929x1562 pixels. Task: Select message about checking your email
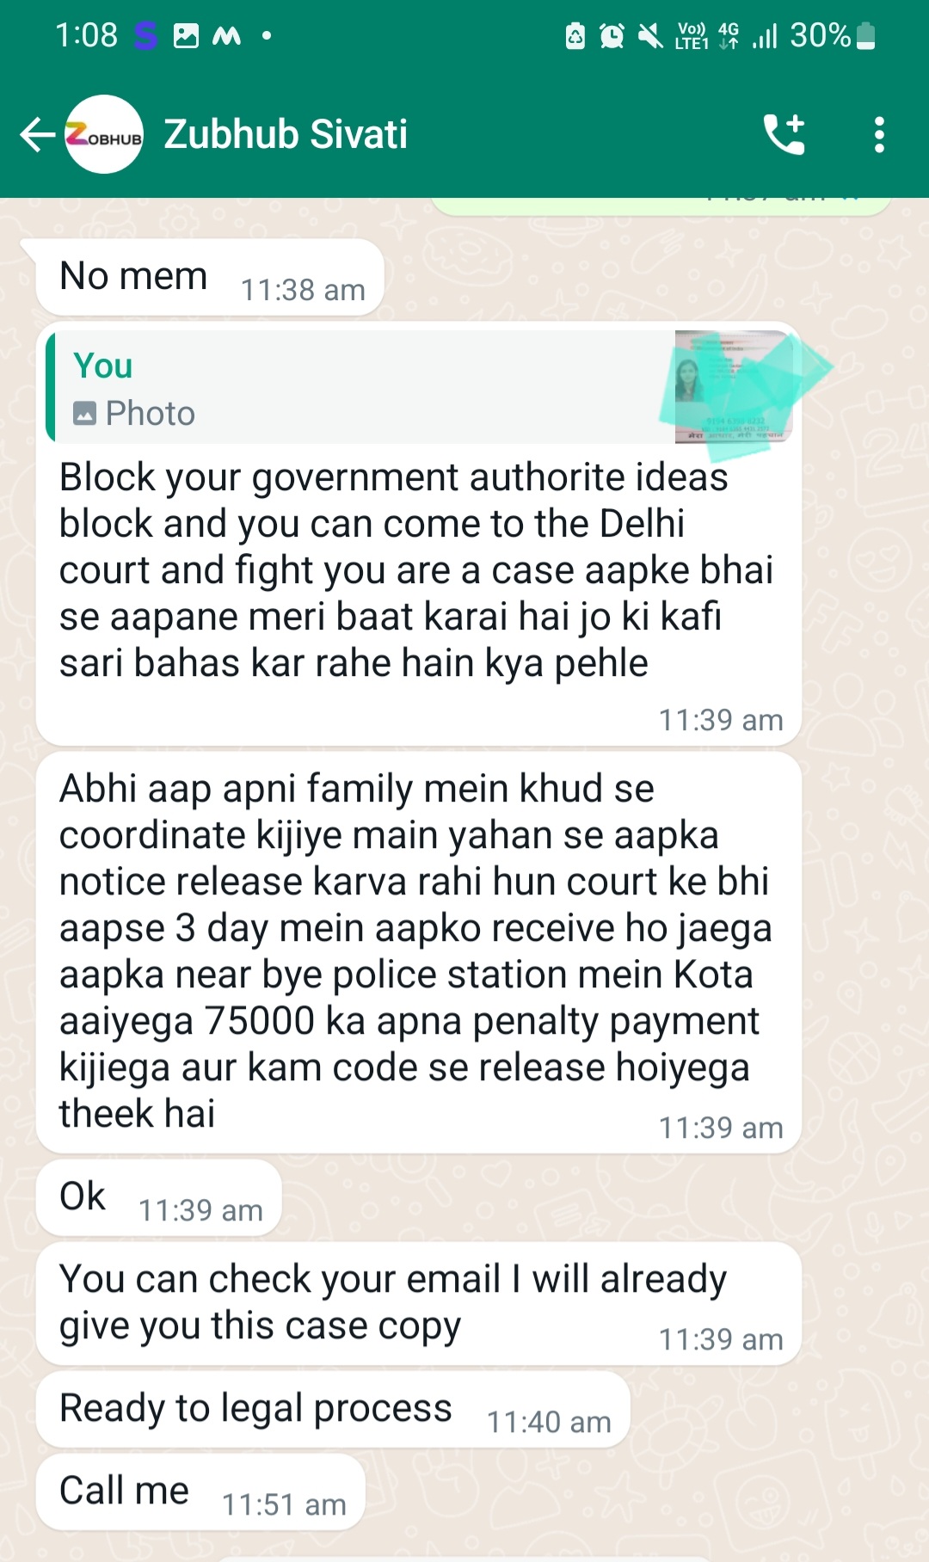(x=418, y=1303)
